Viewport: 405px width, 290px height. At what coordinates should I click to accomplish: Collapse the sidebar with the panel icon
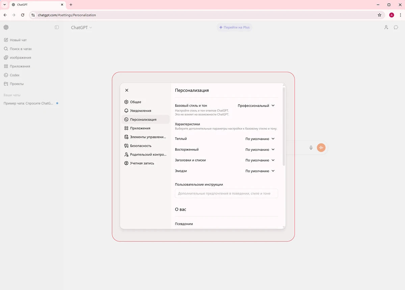(56, 27)
